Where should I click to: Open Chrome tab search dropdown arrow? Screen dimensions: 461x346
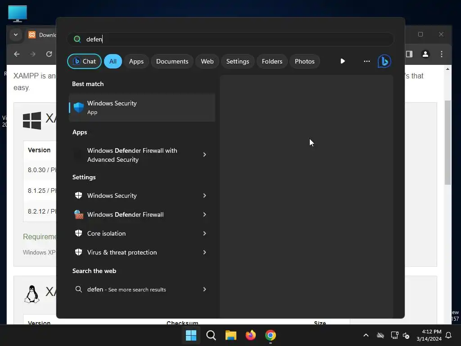(x=16, y=35)
